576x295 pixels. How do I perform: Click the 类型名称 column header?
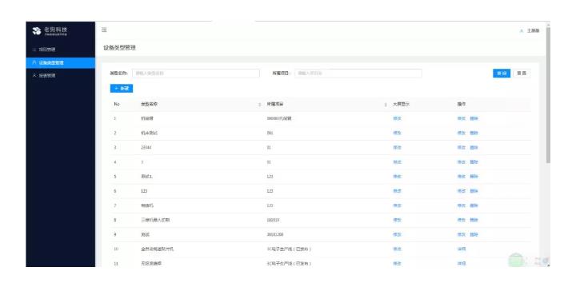(149, 105)
